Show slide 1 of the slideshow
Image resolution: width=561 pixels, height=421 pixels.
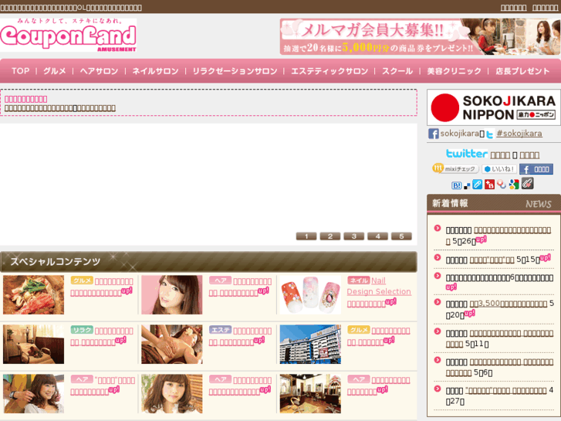coord(306,236)
